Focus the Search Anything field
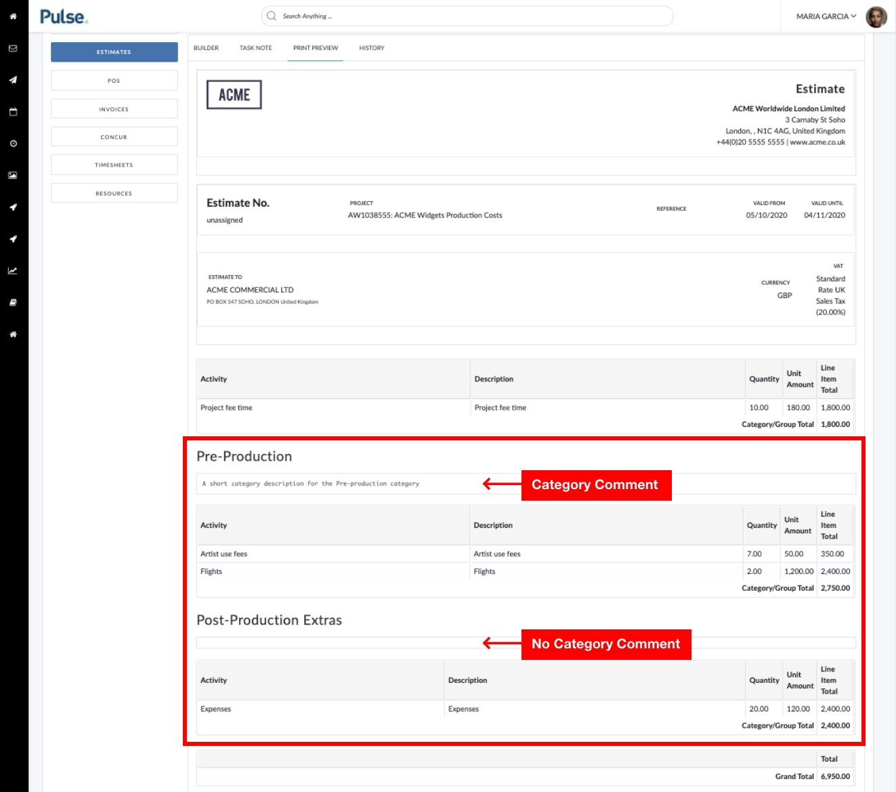This screenshot has height=792, width=896. coord(467,16)
